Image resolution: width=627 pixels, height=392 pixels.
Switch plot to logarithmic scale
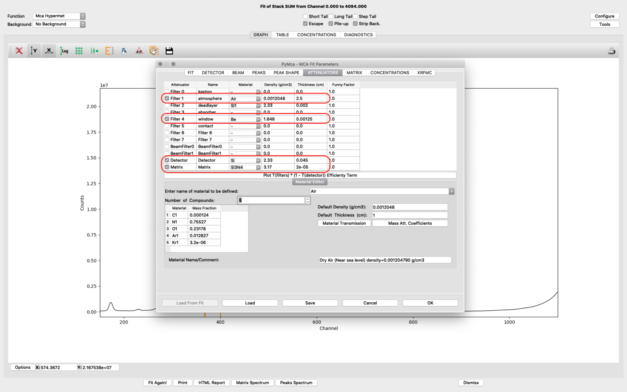(x=64, y=51)
